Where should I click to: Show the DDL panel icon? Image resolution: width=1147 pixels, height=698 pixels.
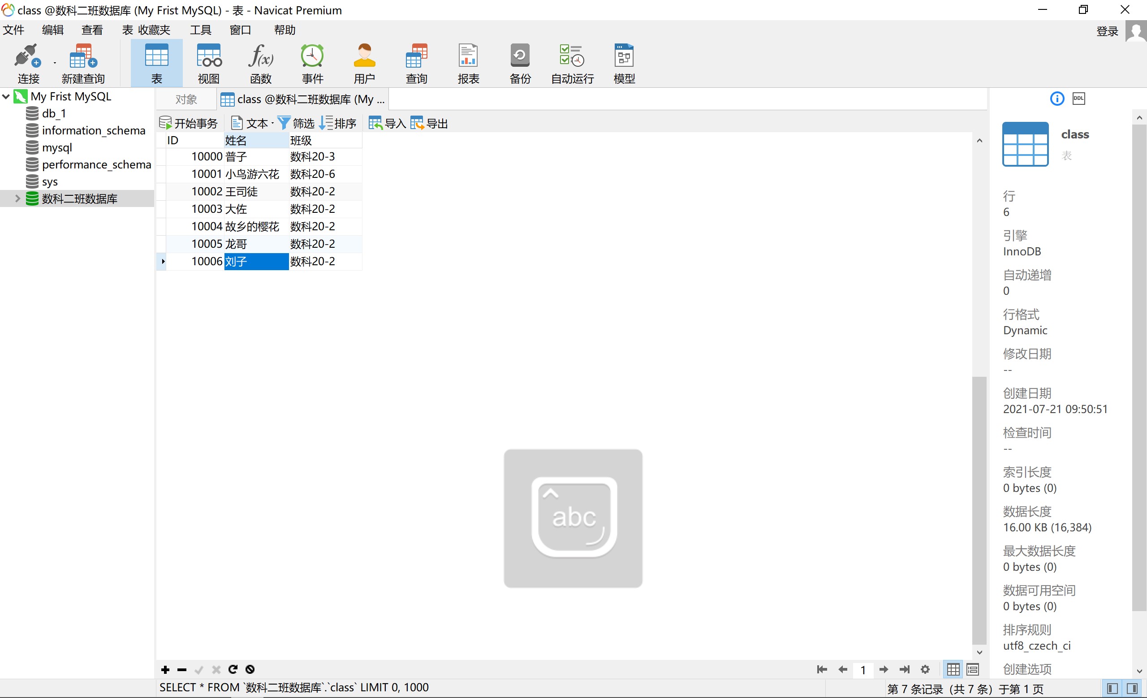1078,99
